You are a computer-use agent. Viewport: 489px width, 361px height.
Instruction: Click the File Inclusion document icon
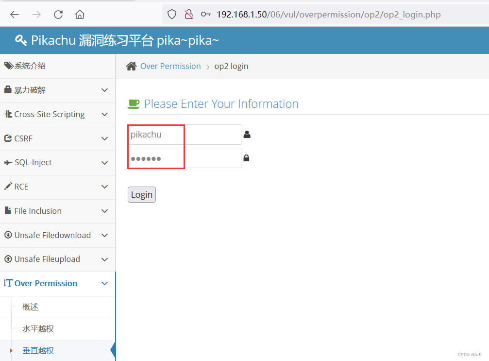8,210
